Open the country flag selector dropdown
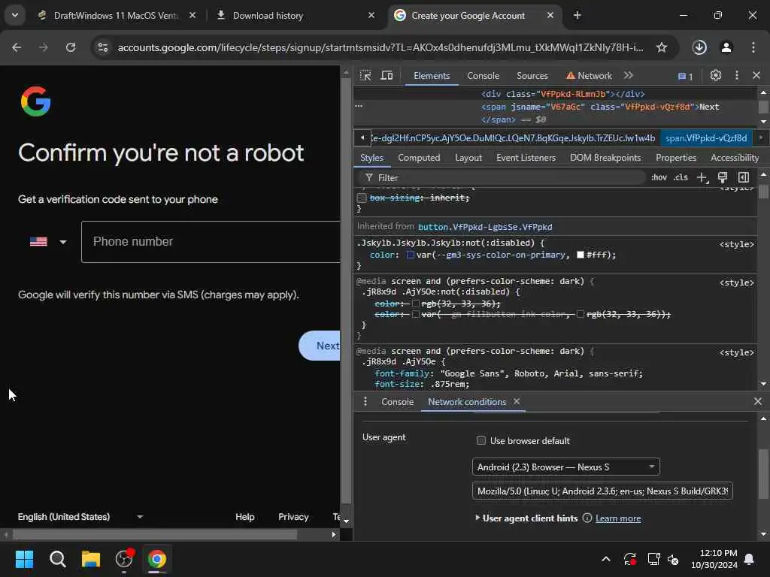770x577 pixels. [x=47, y=241]
